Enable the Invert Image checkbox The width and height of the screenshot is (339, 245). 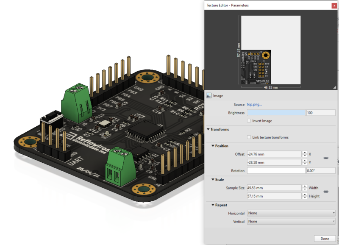pos(249,120)
